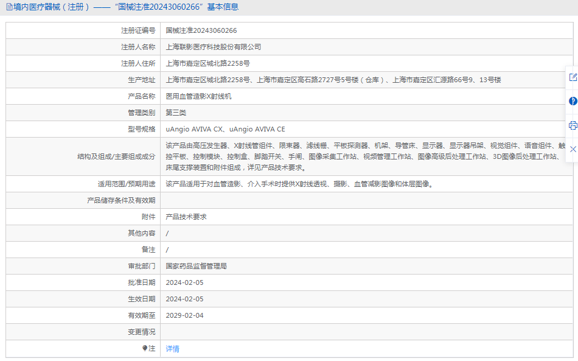Select the 型号规格 label
The image size is (578, 361).
click(142, 130)
